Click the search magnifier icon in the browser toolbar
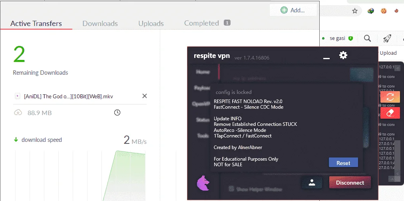404x201 pixels. pyautogui.click(x=367, y=38)
